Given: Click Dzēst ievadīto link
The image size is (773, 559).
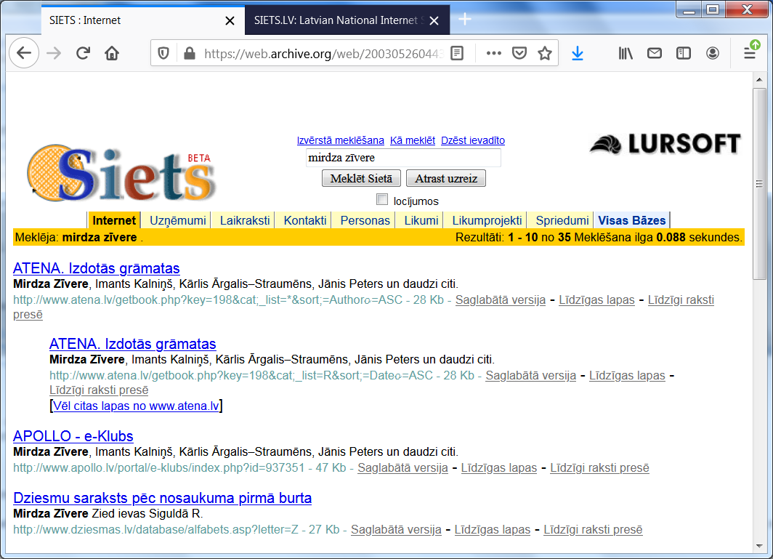Looking at the screenshot, I should click(473, 140).
